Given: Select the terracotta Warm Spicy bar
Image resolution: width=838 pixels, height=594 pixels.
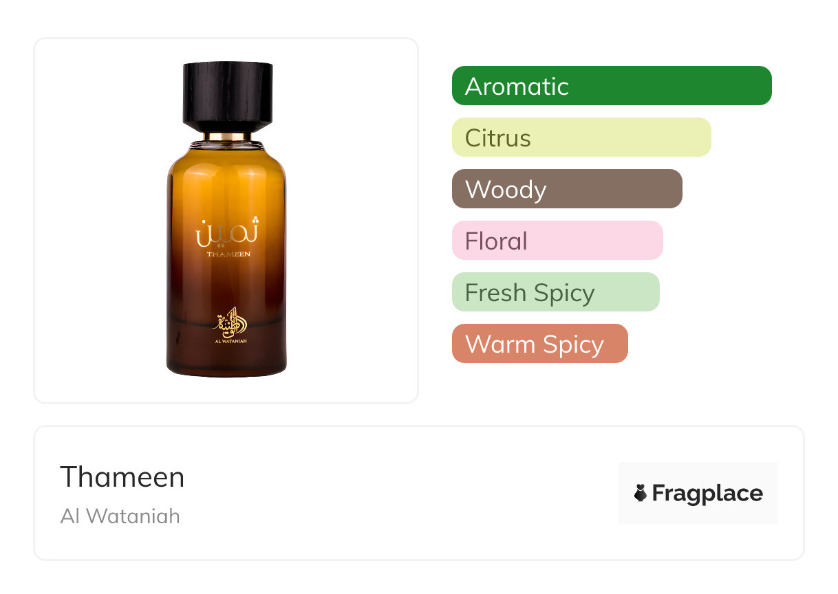Looking at the screenshot, I should 540,344.
